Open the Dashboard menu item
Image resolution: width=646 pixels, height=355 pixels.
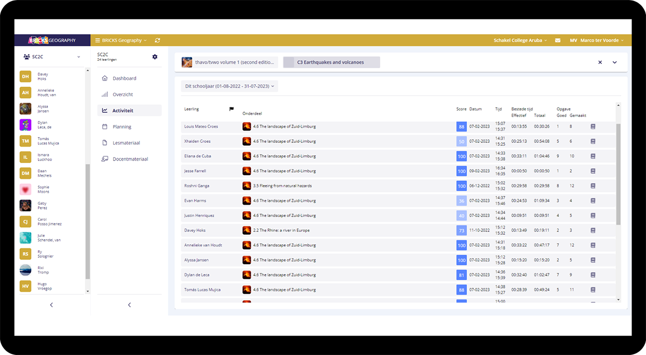(x=124, y=78)
